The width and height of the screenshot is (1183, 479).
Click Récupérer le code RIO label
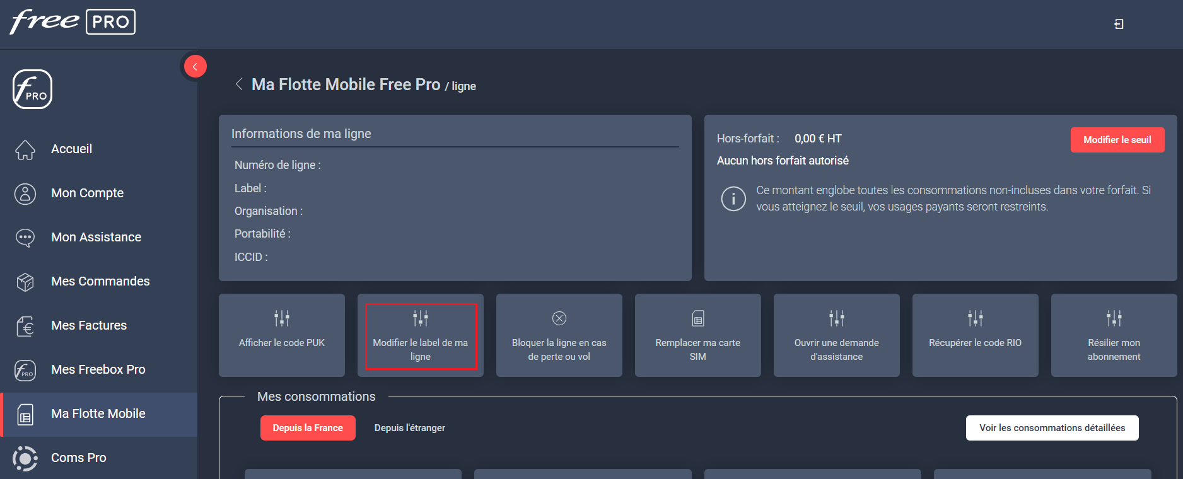pyautogui.click(x=976, y=343)
